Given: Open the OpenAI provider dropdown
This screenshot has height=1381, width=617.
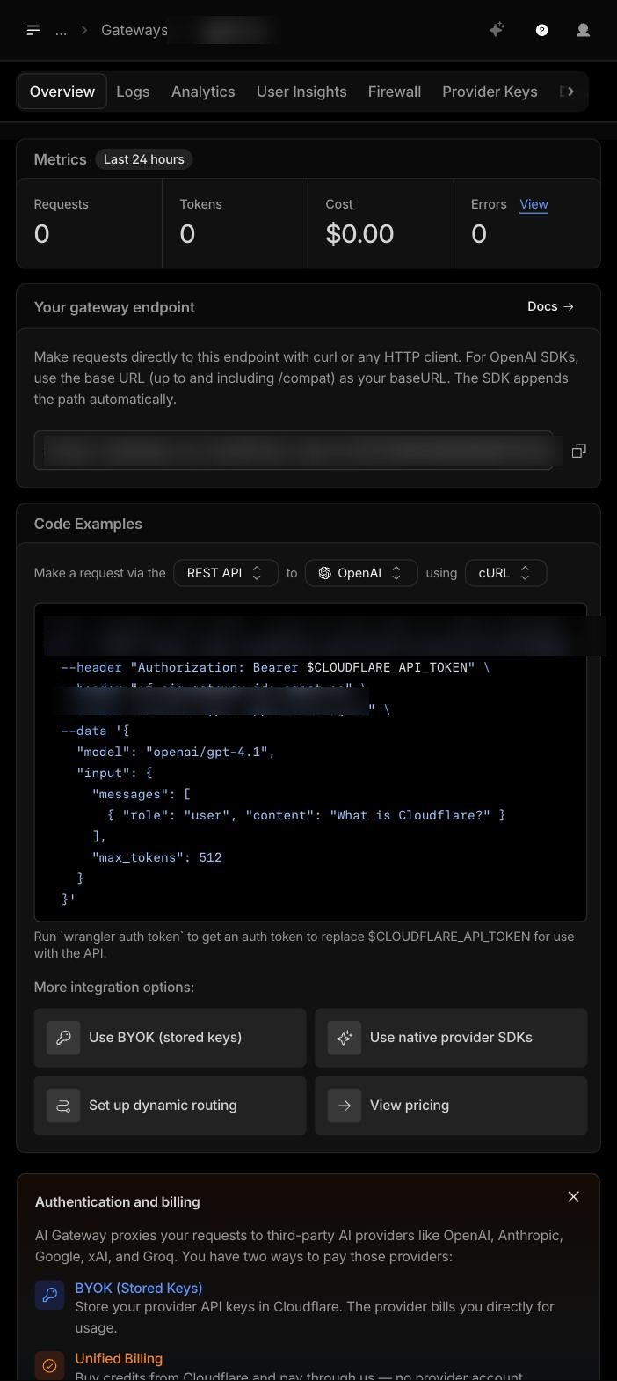Looking at the screenshot, I should coord(361,573).
